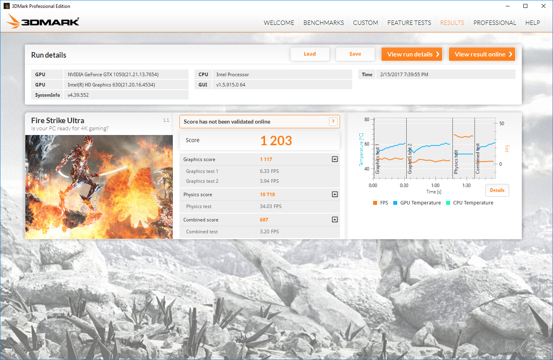The image size is (553, 360).
Task: Select the Combined test row
Action: click(260, 232)
